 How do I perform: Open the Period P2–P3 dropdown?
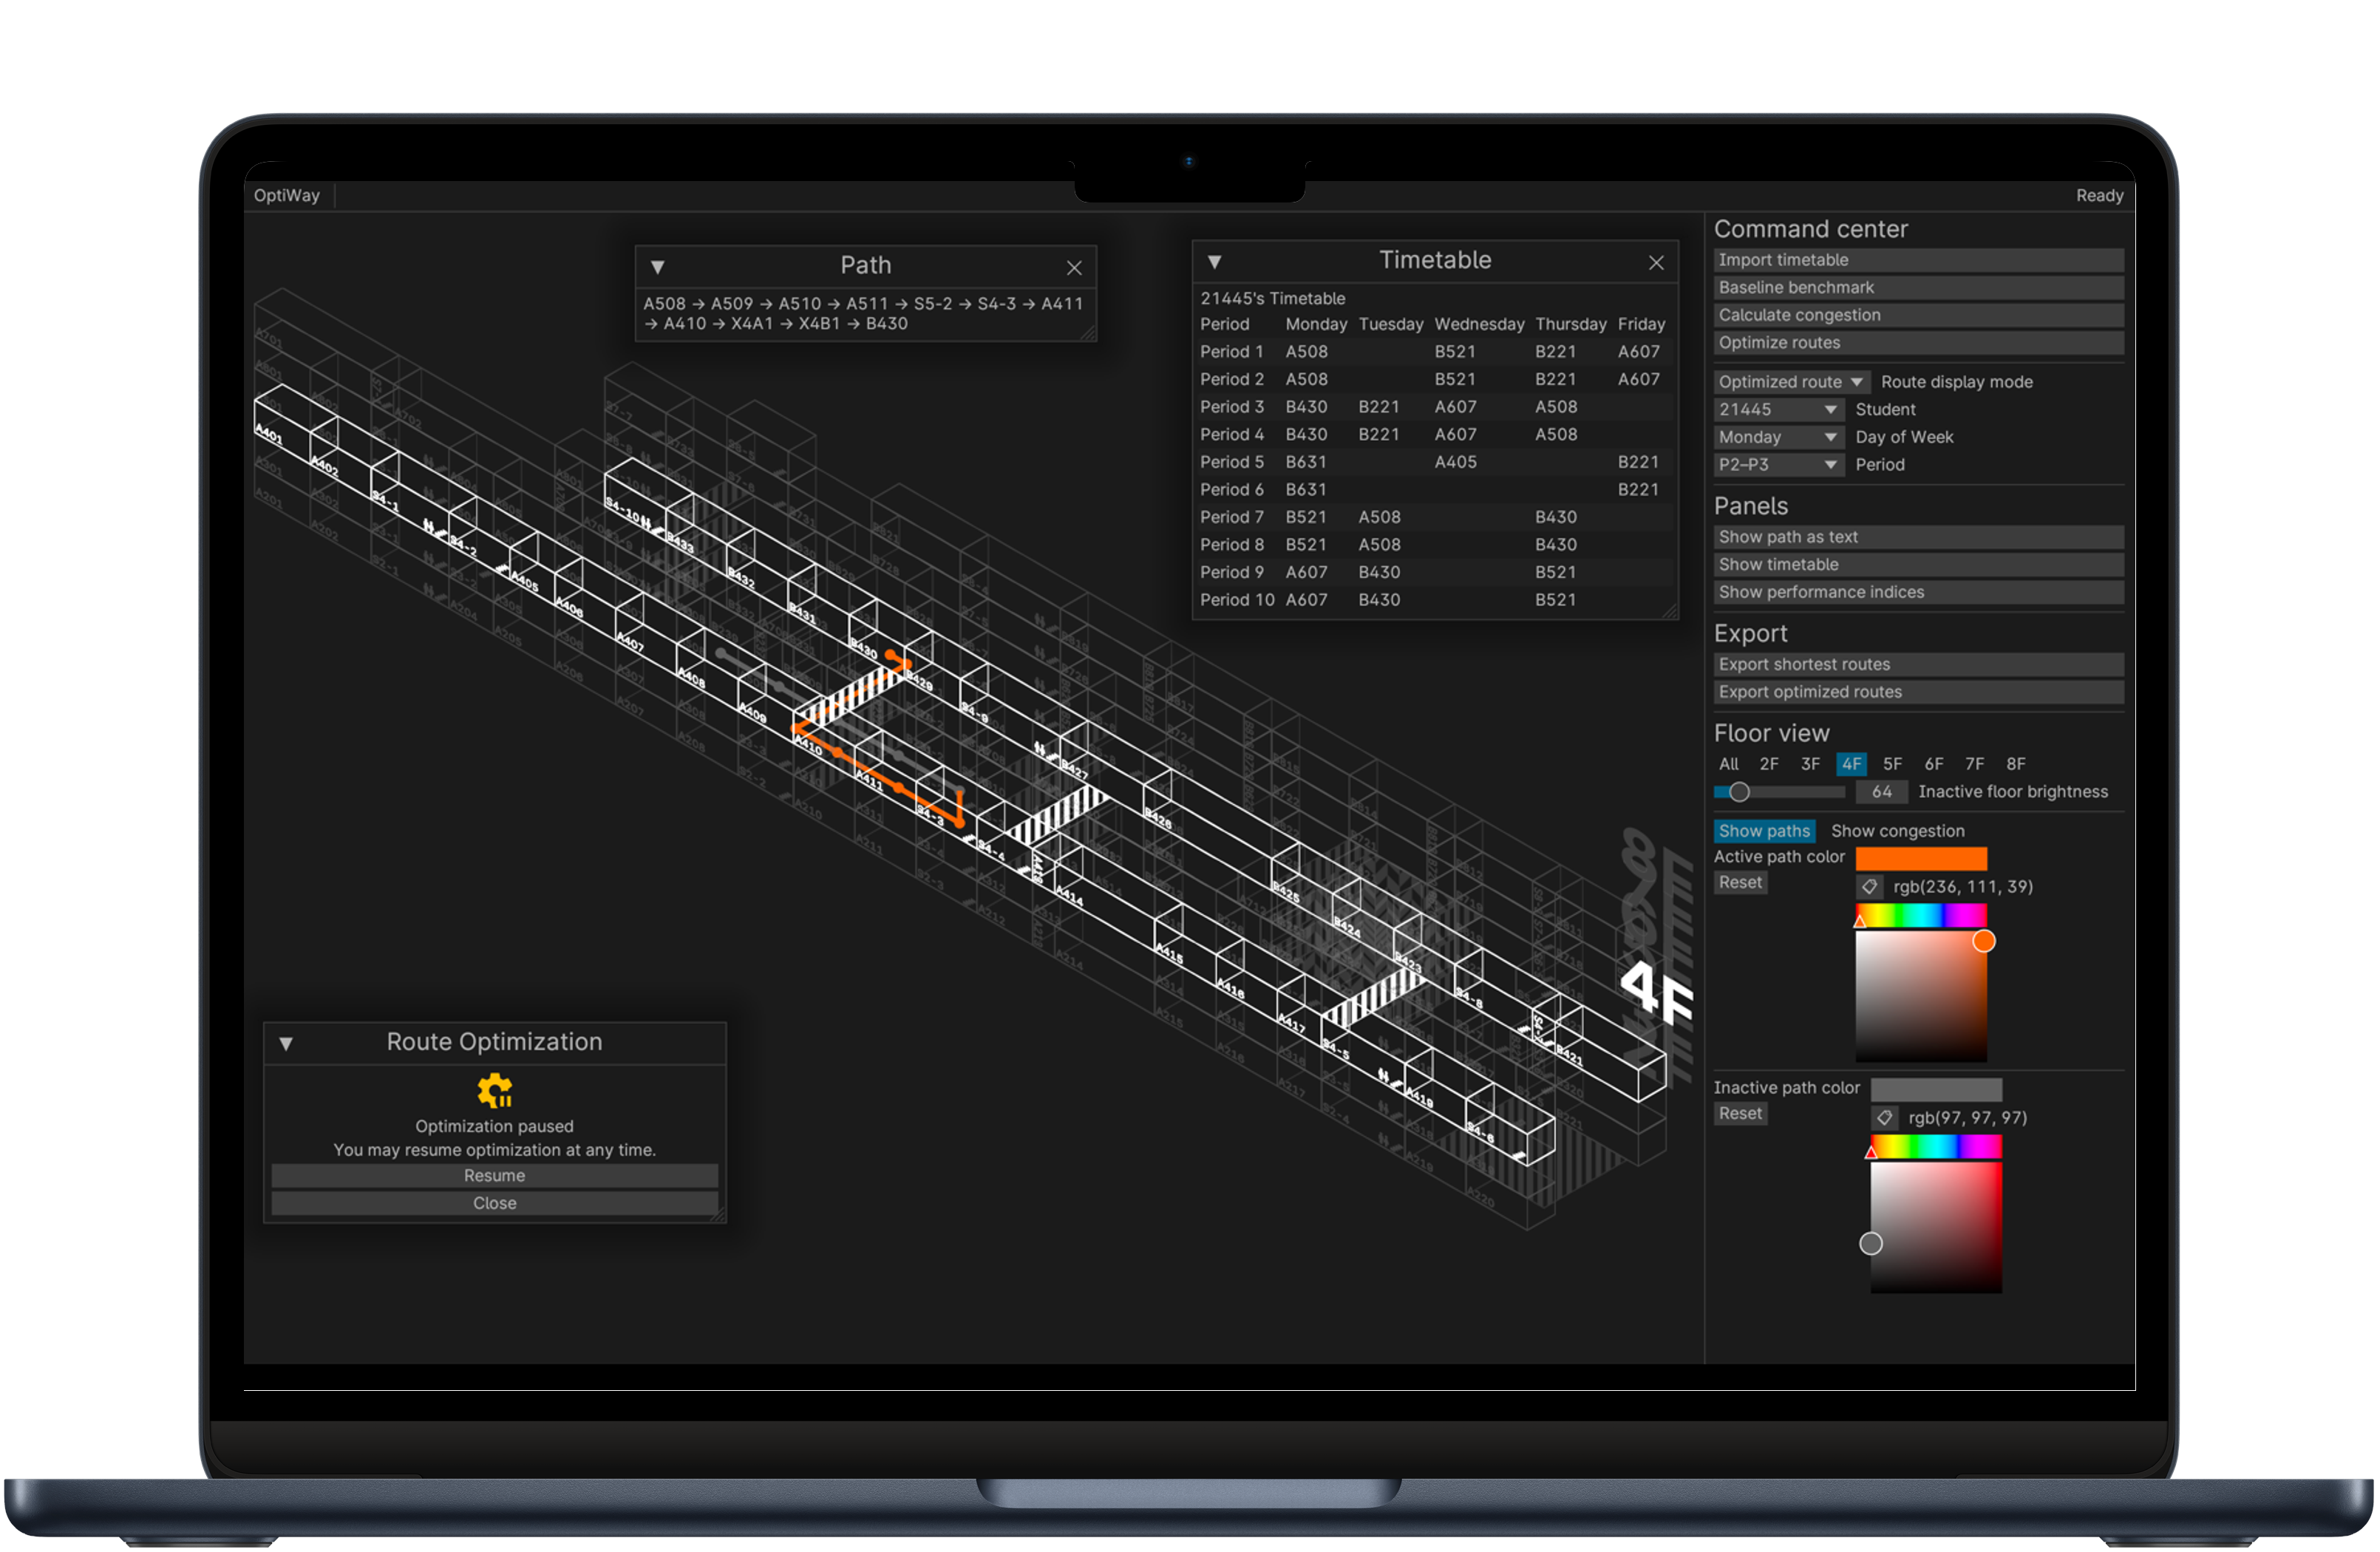[1778, 464]
